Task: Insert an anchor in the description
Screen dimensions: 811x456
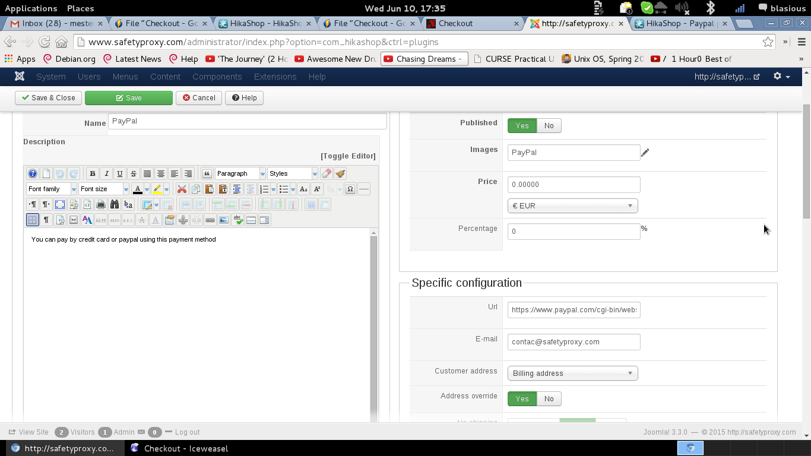Action: (183, 220)
